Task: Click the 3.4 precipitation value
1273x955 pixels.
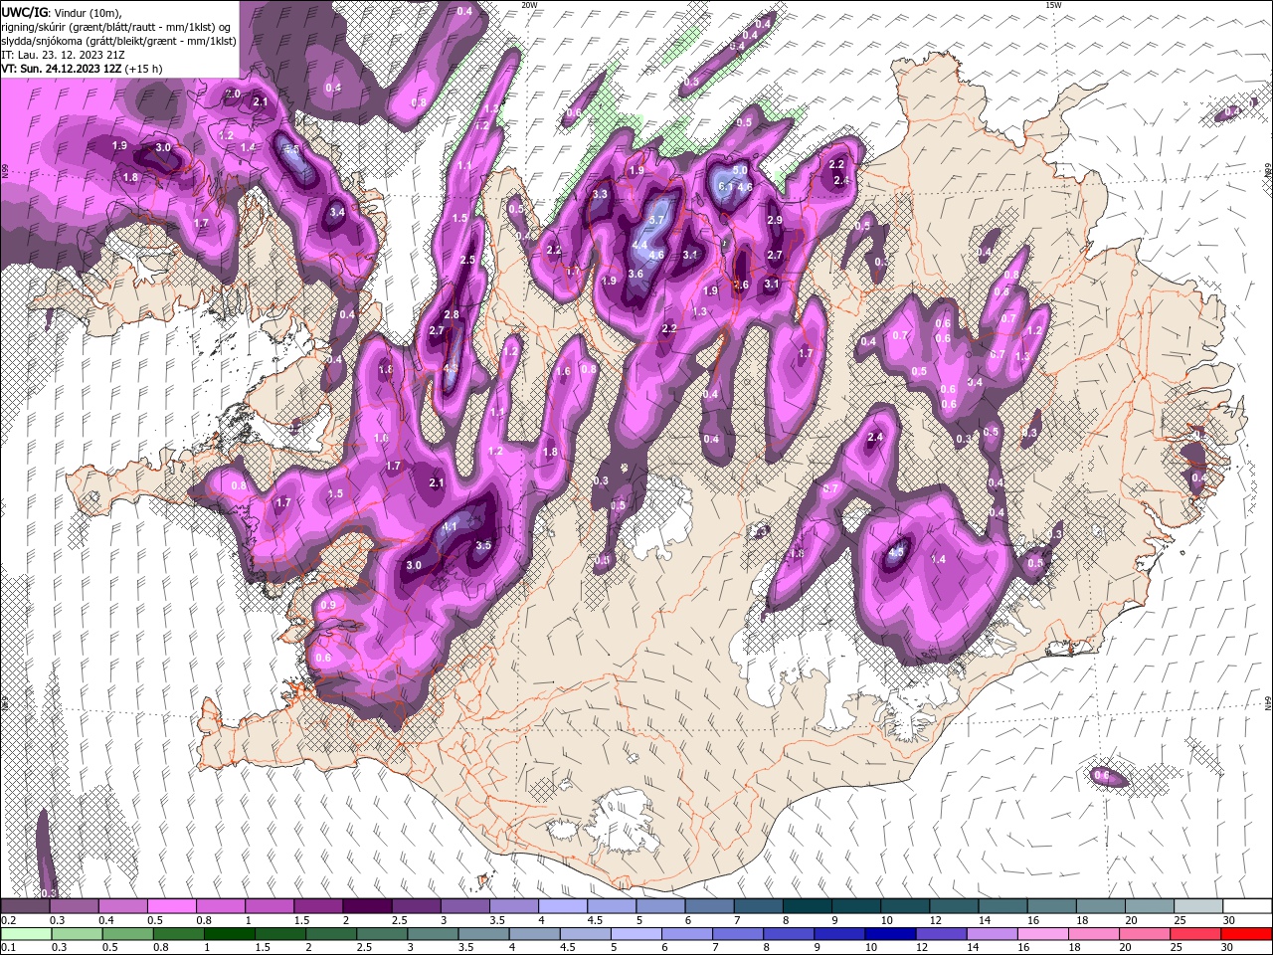Action: (337, 212)
